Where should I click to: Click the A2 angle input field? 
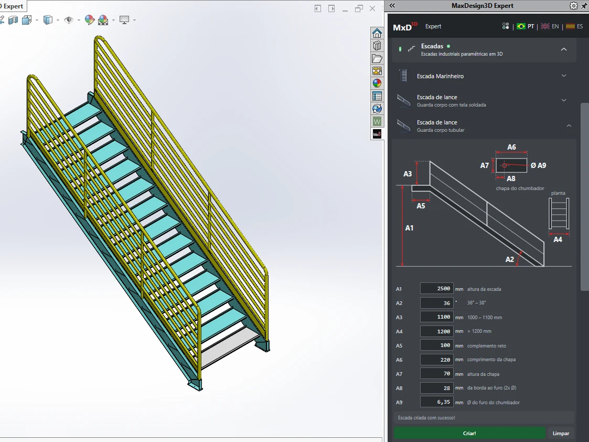tap(436, 303)
